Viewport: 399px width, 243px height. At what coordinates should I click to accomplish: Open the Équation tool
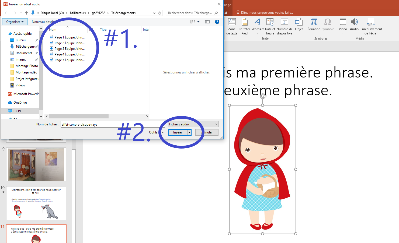[314, 26]
